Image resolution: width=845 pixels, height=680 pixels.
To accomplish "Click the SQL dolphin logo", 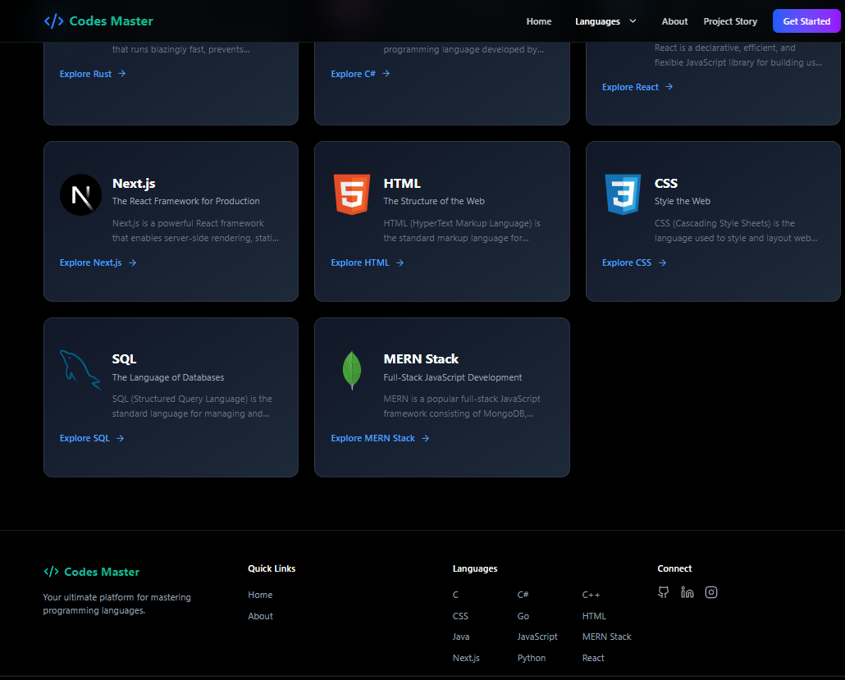I will (x=80, y=370).
